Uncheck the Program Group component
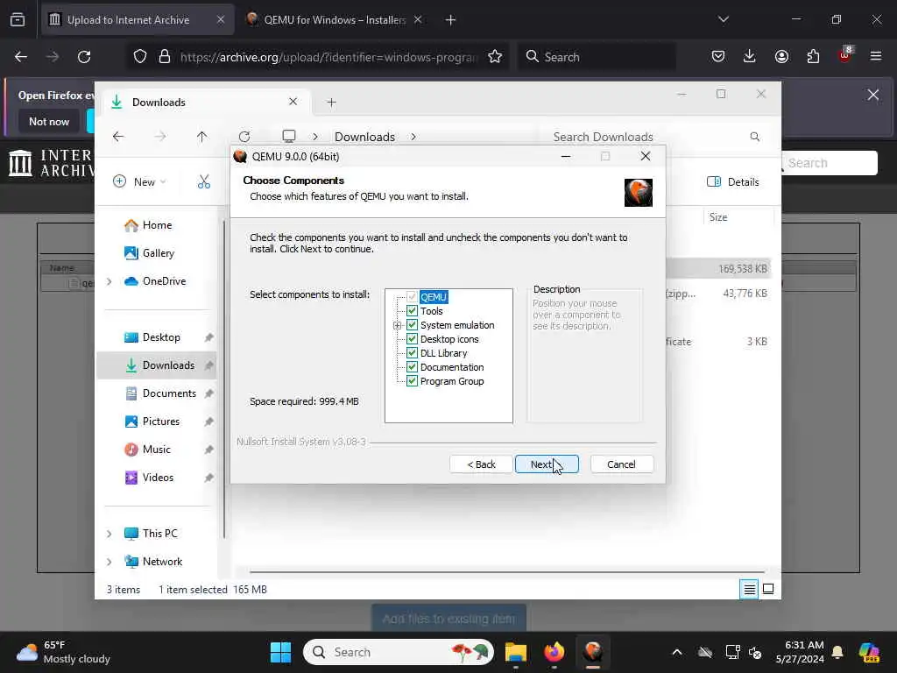Screen dimensions: 897x673 click(x=412, y=381)
